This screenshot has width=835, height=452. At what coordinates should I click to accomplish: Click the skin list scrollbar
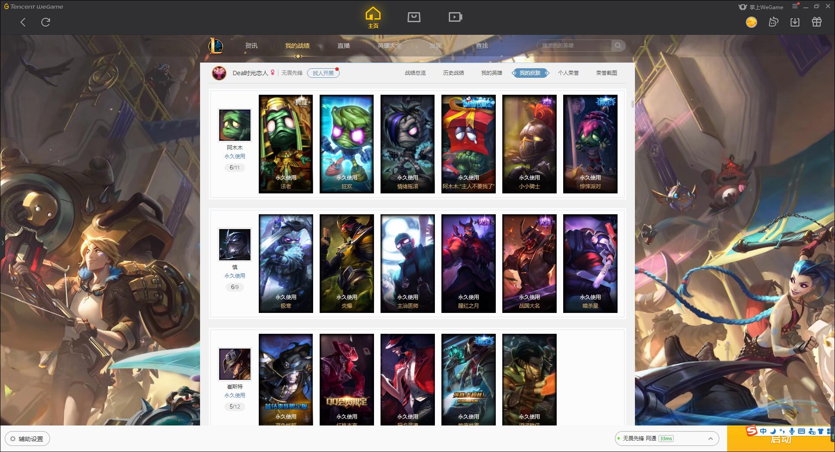pos(633,104)
